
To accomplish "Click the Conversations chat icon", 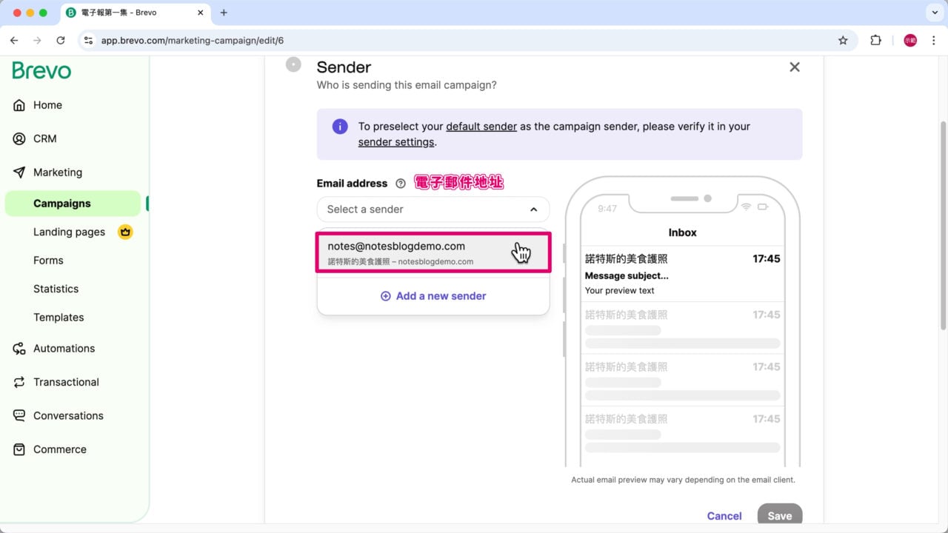I will point(19,415).
